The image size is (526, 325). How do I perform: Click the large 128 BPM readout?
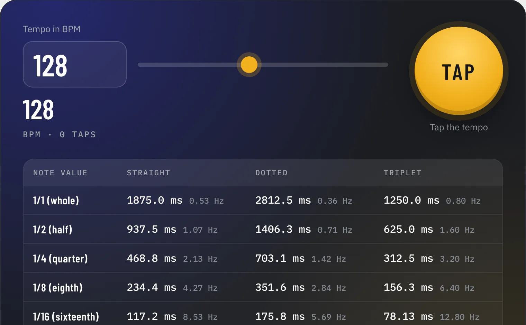pyautogui.click(x=38, y=110)
